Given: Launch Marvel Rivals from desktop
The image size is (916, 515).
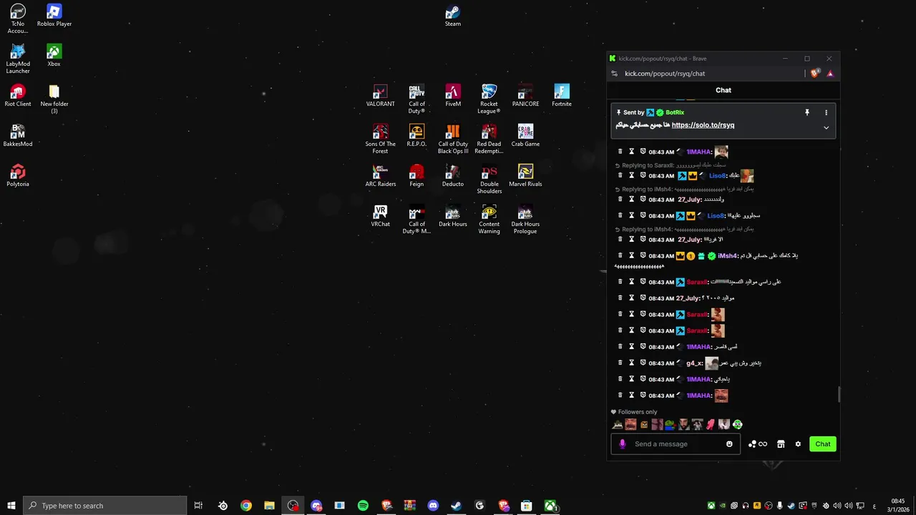Looking at the screenshot, I should [x=525, y=176].
